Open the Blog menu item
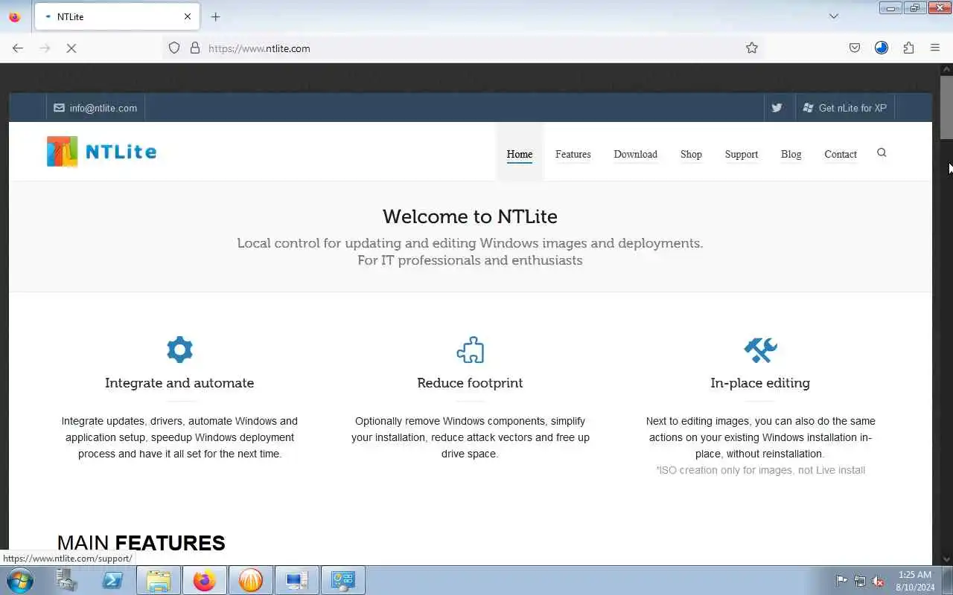This screenshot has width=953, height=595. 791,154
